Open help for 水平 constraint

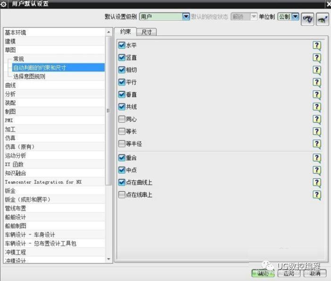coord(317,45)
